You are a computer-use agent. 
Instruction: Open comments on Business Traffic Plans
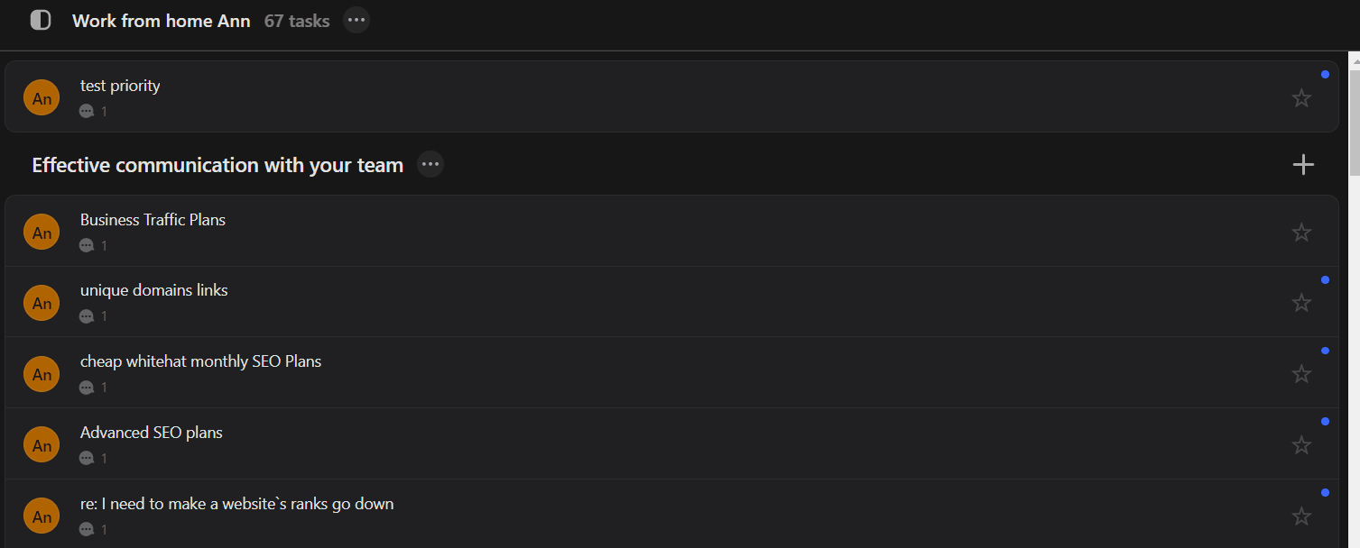coord(93,245)
